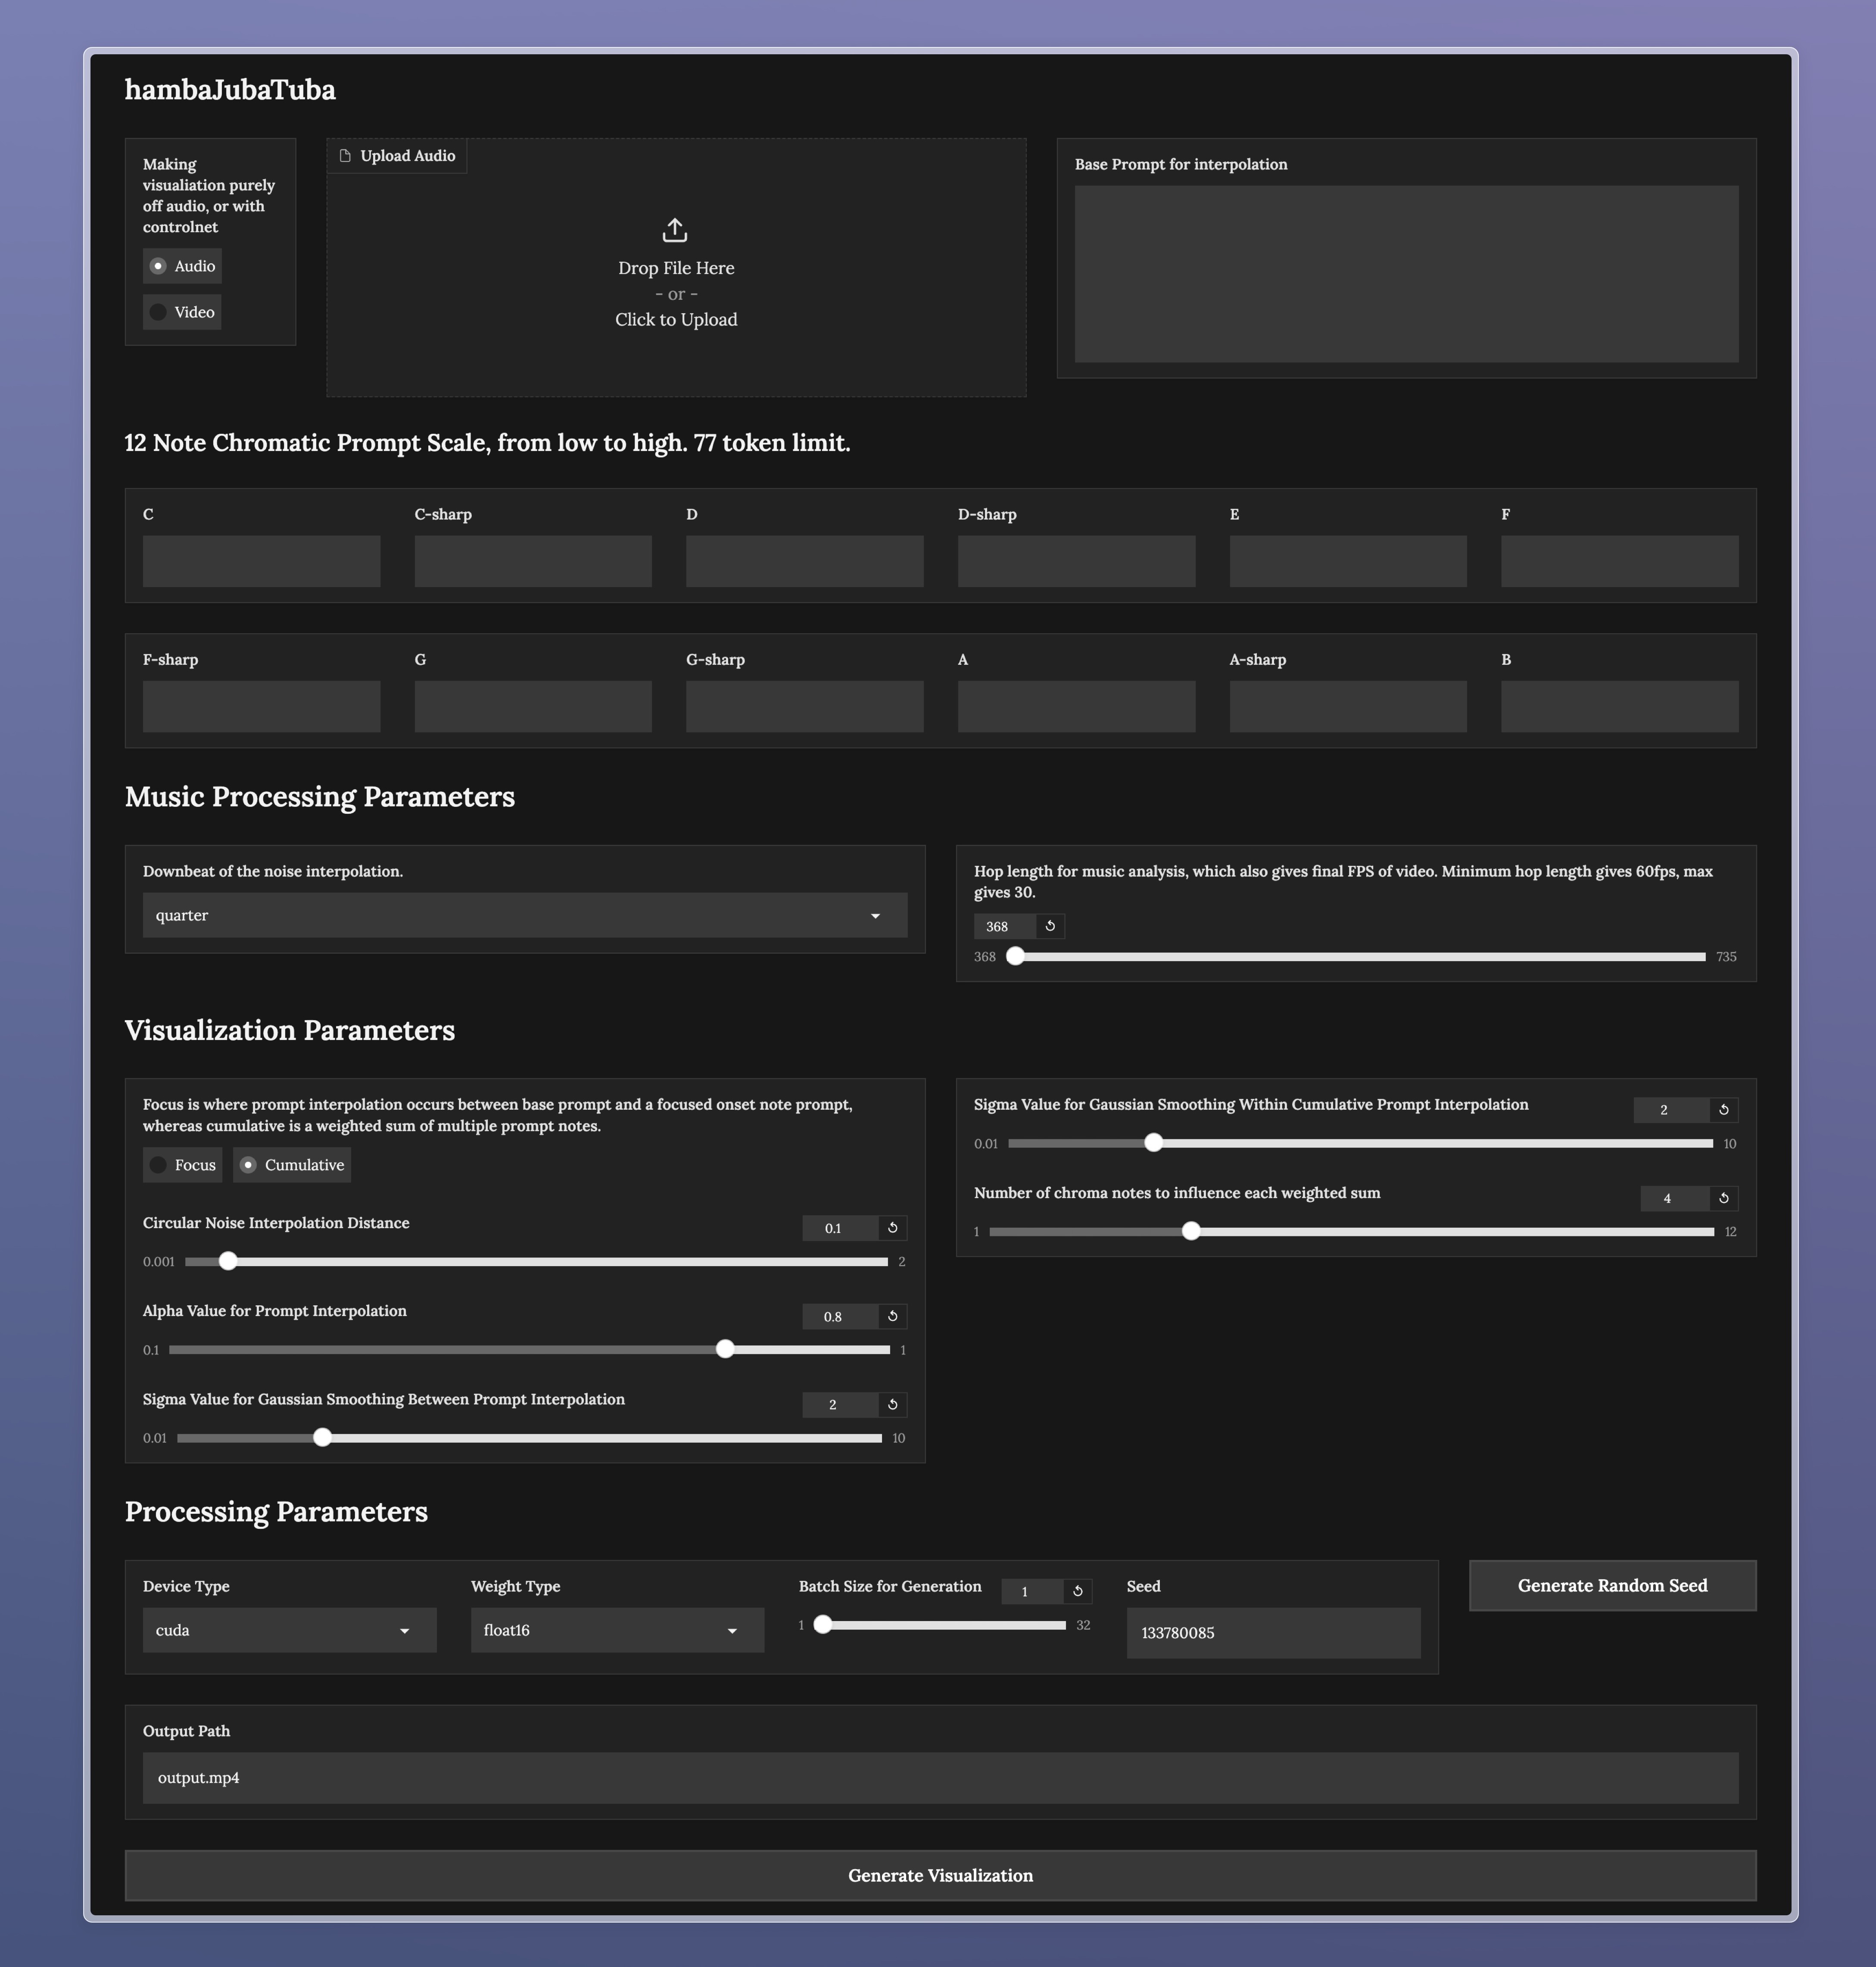Click the Music Processing Parameters heading
The height and width of the screenshot is (1967, 1876).
click(x=320, y=797)
